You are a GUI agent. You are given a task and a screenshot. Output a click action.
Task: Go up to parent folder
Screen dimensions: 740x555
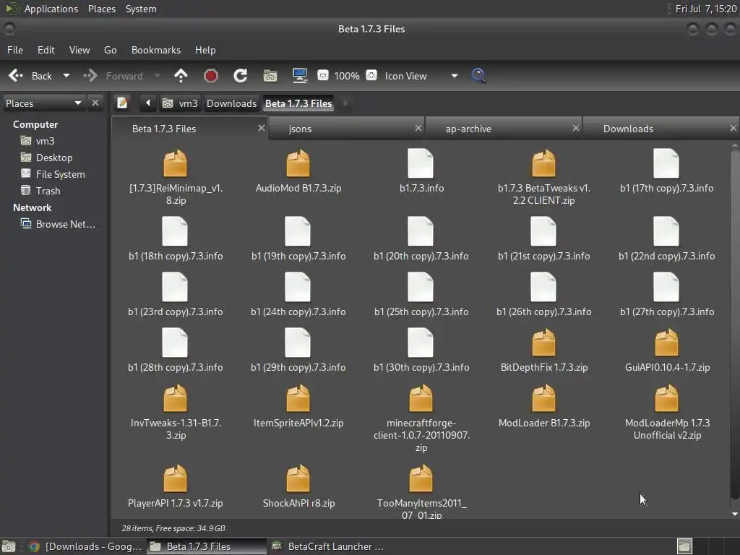(x=181, y=76)
